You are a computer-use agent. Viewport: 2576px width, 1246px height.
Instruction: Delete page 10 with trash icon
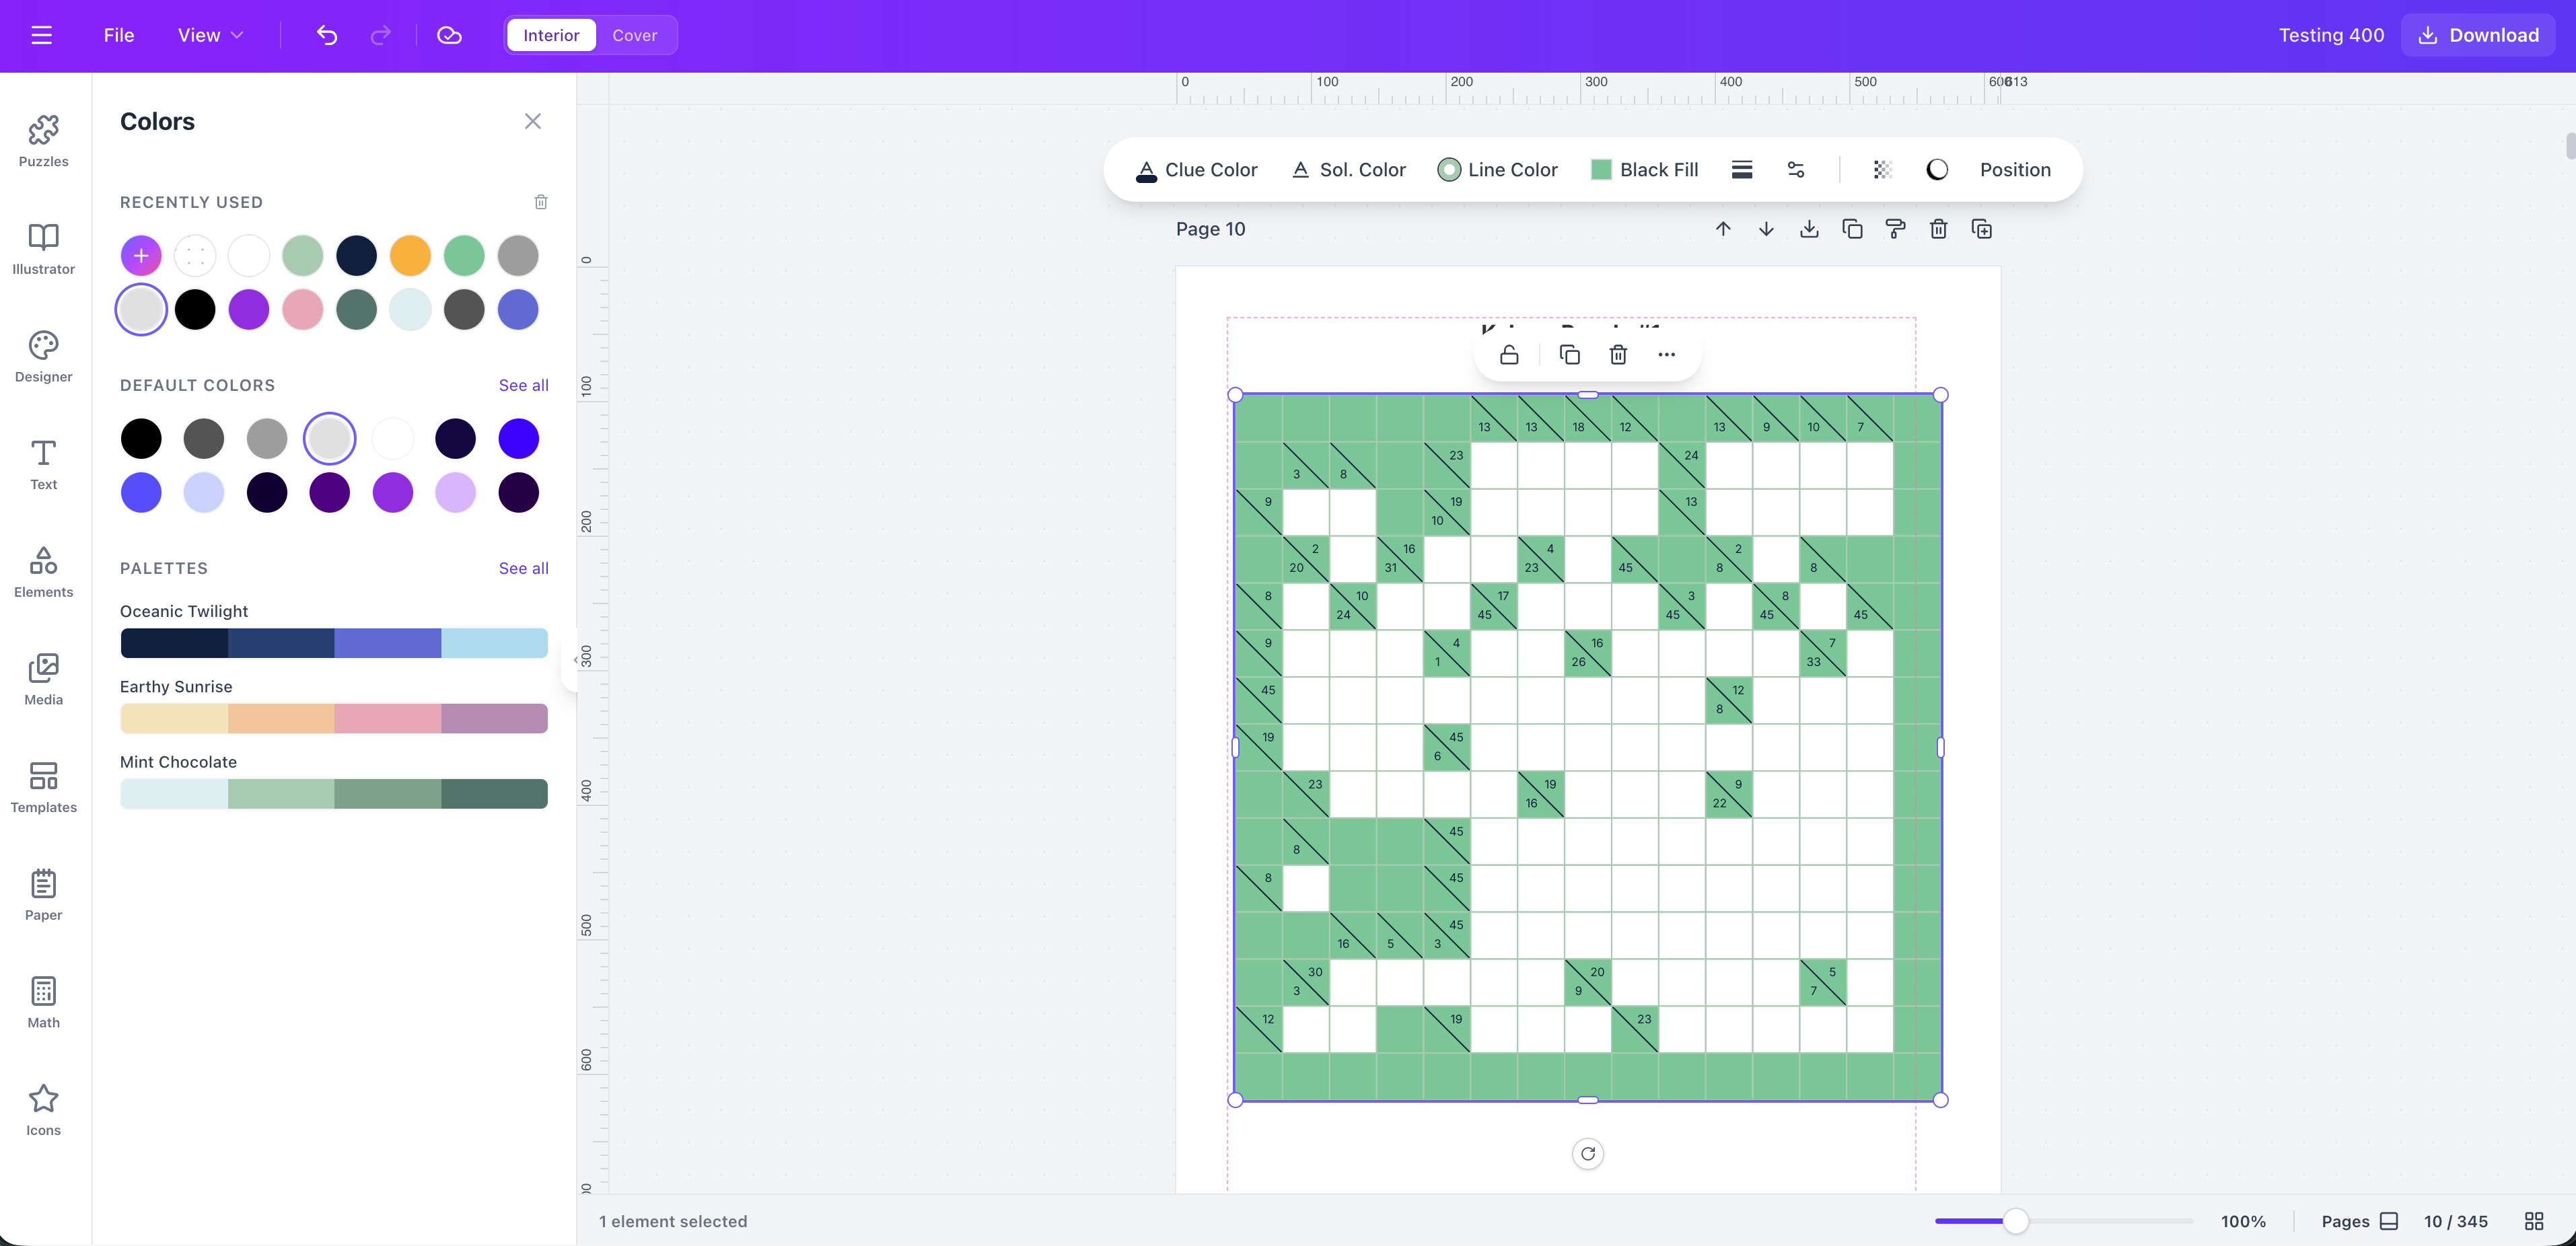point(1938,229)
